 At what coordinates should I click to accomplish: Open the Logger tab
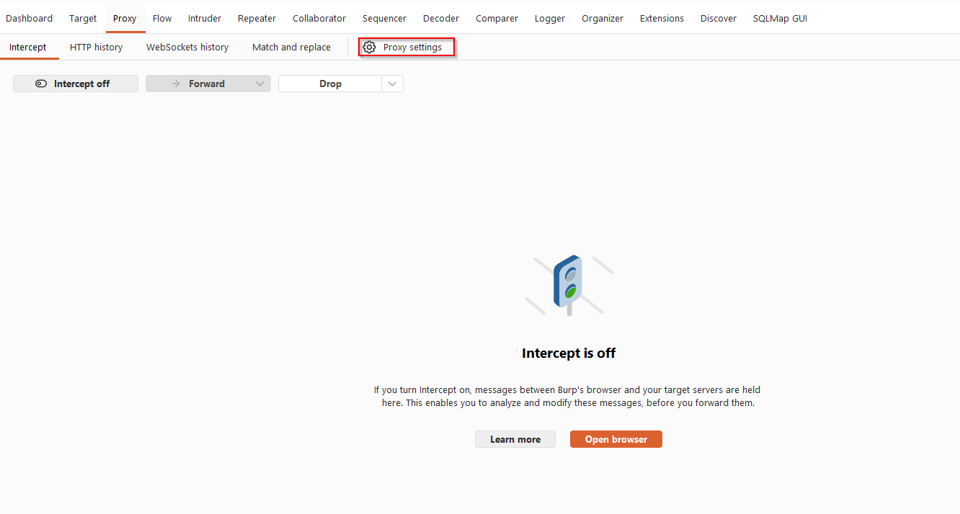point(550,18)
